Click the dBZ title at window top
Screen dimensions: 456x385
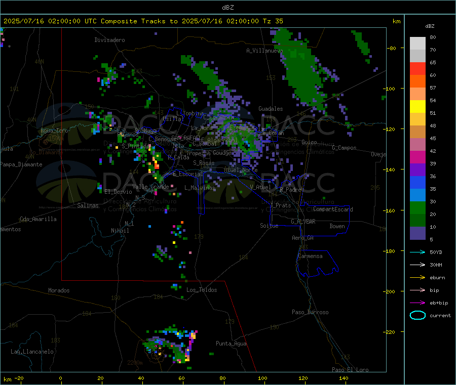pyautogui.click(x=227, y=8)
